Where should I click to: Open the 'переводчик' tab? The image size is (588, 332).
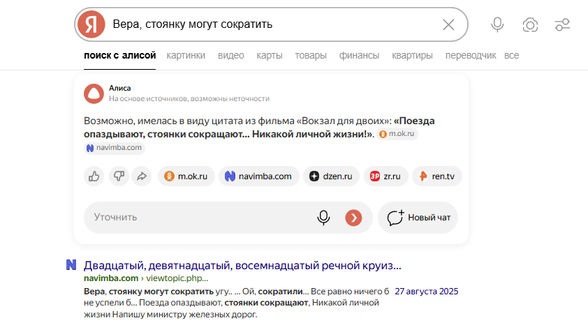[x=471, y=56]
